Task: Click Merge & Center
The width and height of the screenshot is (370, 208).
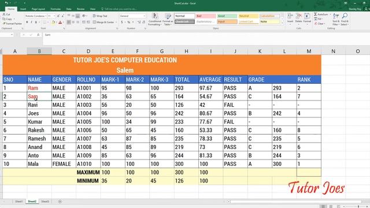Action: (103, 22)
